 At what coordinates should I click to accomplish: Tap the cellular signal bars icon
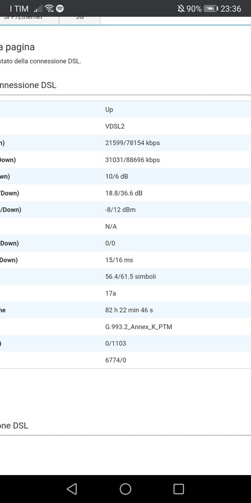[x=38, y=9]
